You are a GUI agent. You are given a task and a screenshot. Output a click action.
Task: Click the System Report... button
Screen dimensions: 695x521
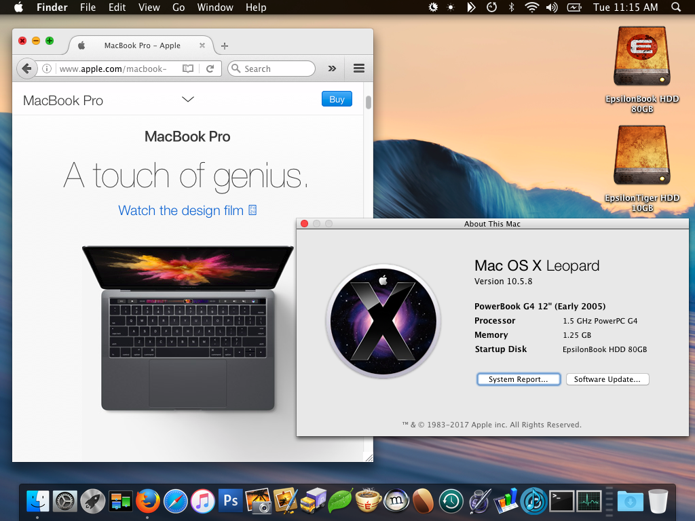(x=519, y=379)
